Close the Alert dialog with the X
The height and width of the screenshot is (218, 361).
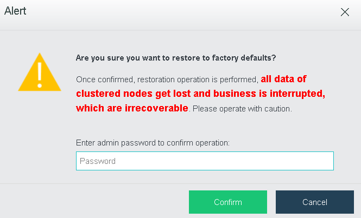tap(345, 12)
